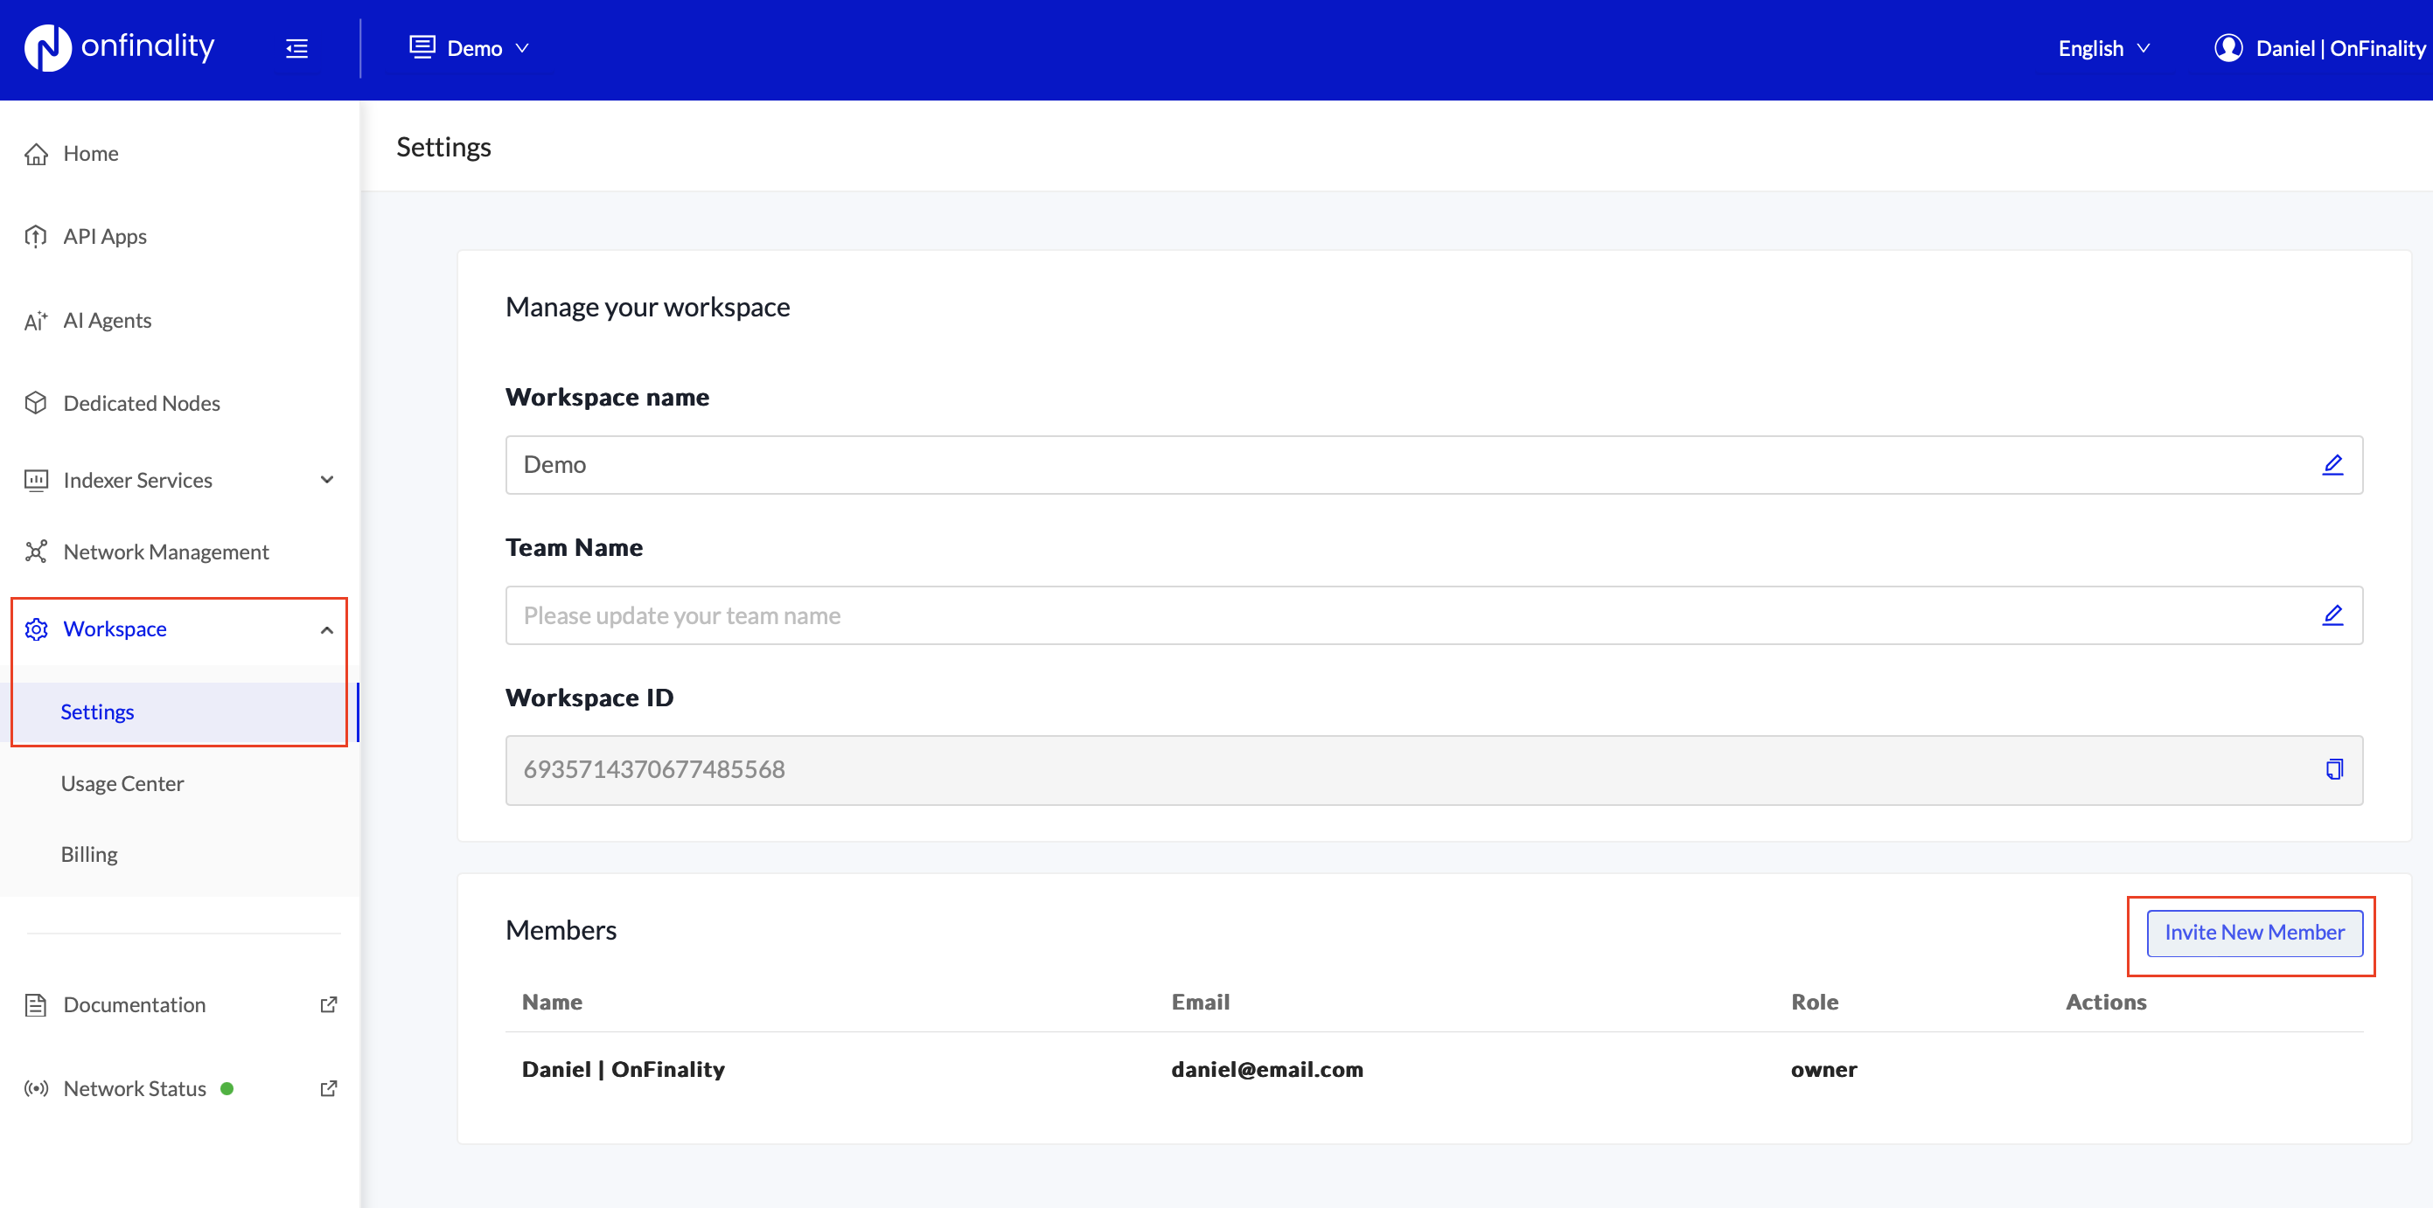The width and height of the screenshot is (2433, 1208).
Task: Open AI Agents from the sidebar
Action: point(107,320)
